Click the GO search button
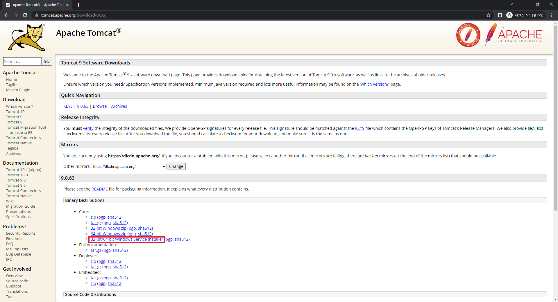This screenshot has height=302, width=558. (x=46, y=61)
